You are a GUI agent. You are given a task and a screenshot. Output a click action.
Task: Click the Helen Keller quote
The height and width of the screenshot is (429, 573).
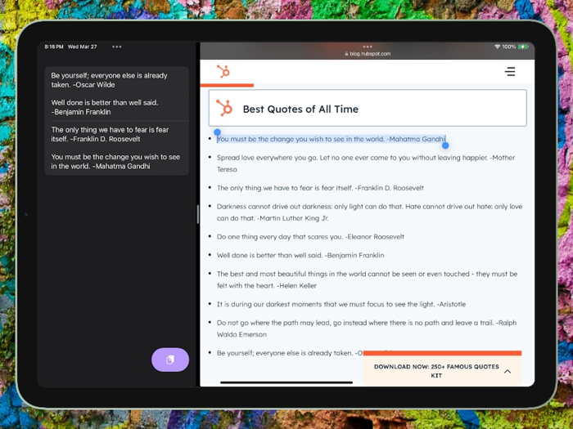[x=367, y=279]
